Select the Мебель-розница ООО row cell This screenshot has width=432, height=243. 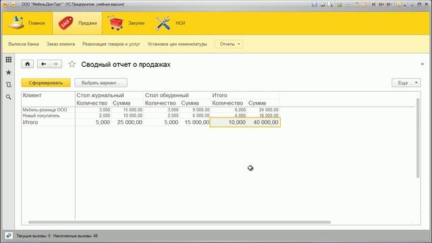(x=48, y=109)
